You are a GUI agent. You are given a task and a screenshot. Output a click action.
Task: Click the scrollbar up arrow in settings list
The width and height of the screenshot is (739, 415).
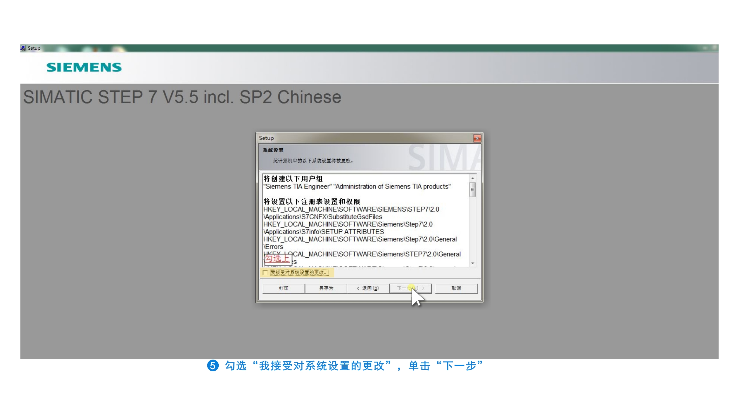tap(472, 178)
